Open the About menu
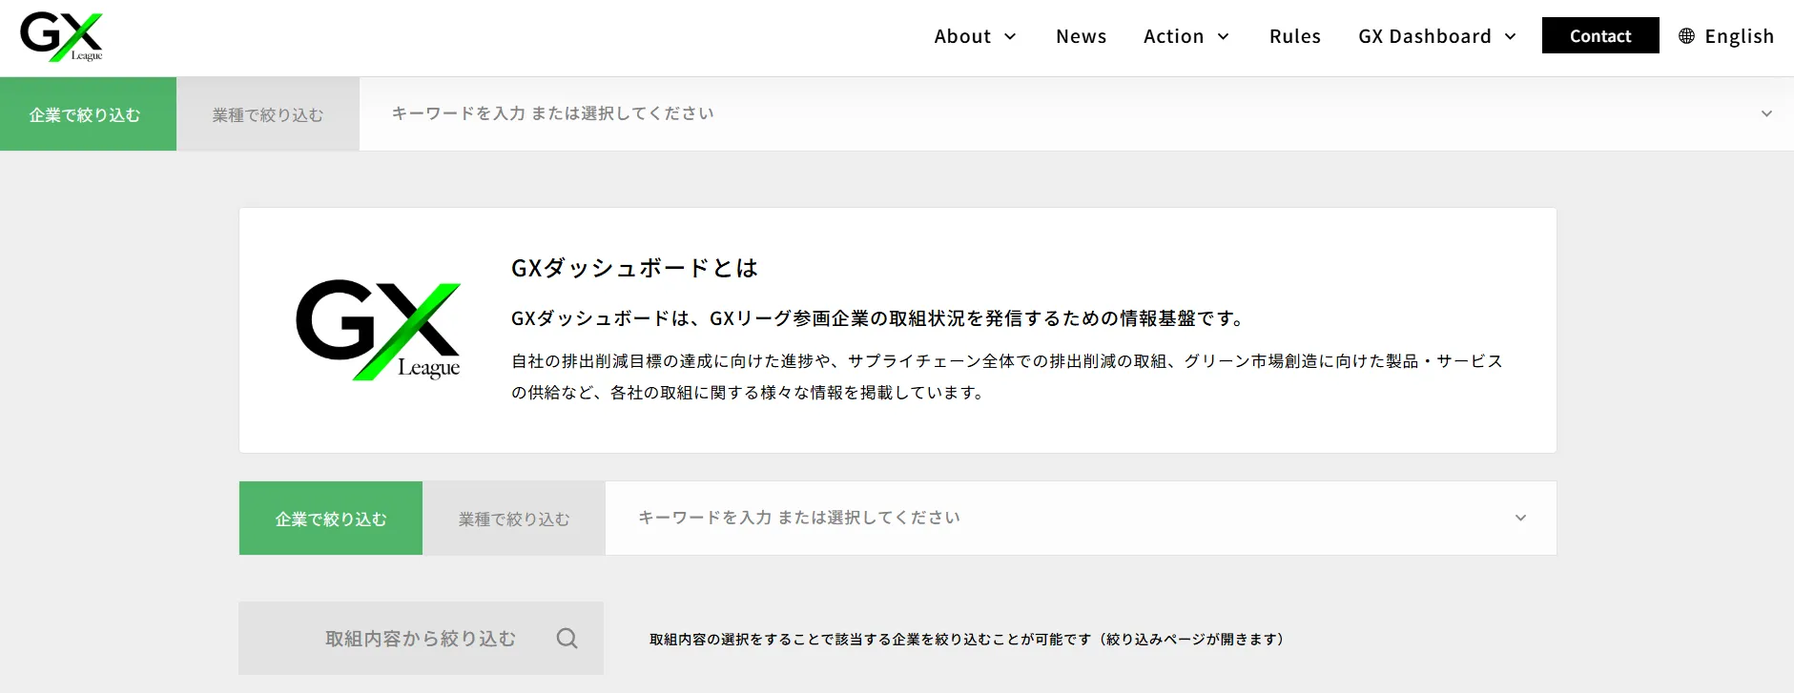1794x693 pixels. click(x=975, y=36)
